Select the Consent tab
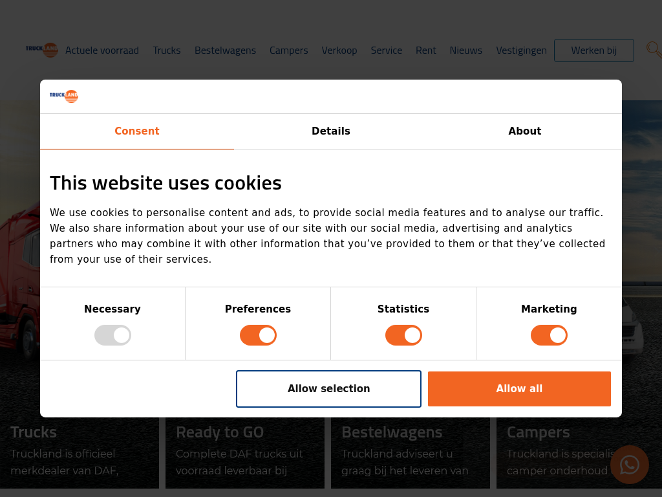Viewport: 662px width, 497px height. coord(137,131)
